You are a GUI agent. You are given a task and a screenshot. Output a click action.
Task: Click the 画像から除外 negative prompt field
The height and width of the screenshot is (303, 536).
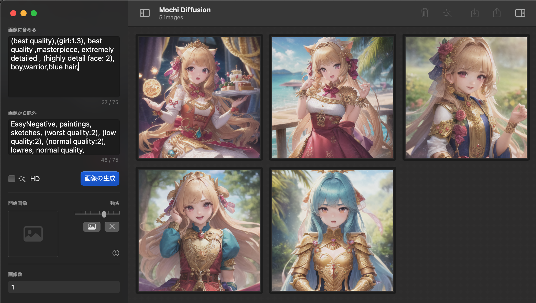click(x=64, y=137)
